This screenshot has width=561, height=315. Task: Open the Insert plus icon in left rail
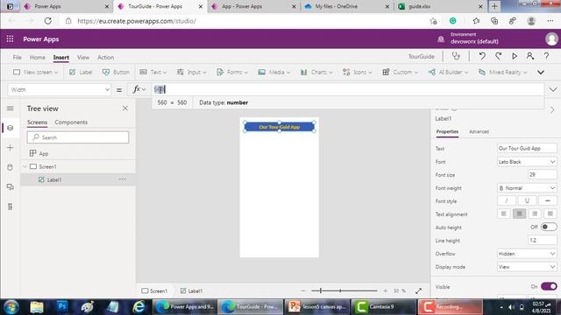(x=10, y=148)
